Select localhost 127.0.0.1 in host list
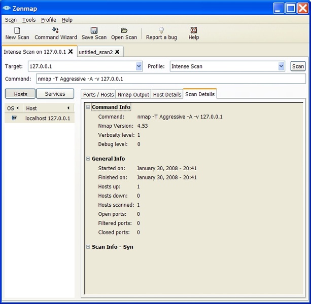The height and width of the screenshot is (304, 311). [x=47, y=118]
